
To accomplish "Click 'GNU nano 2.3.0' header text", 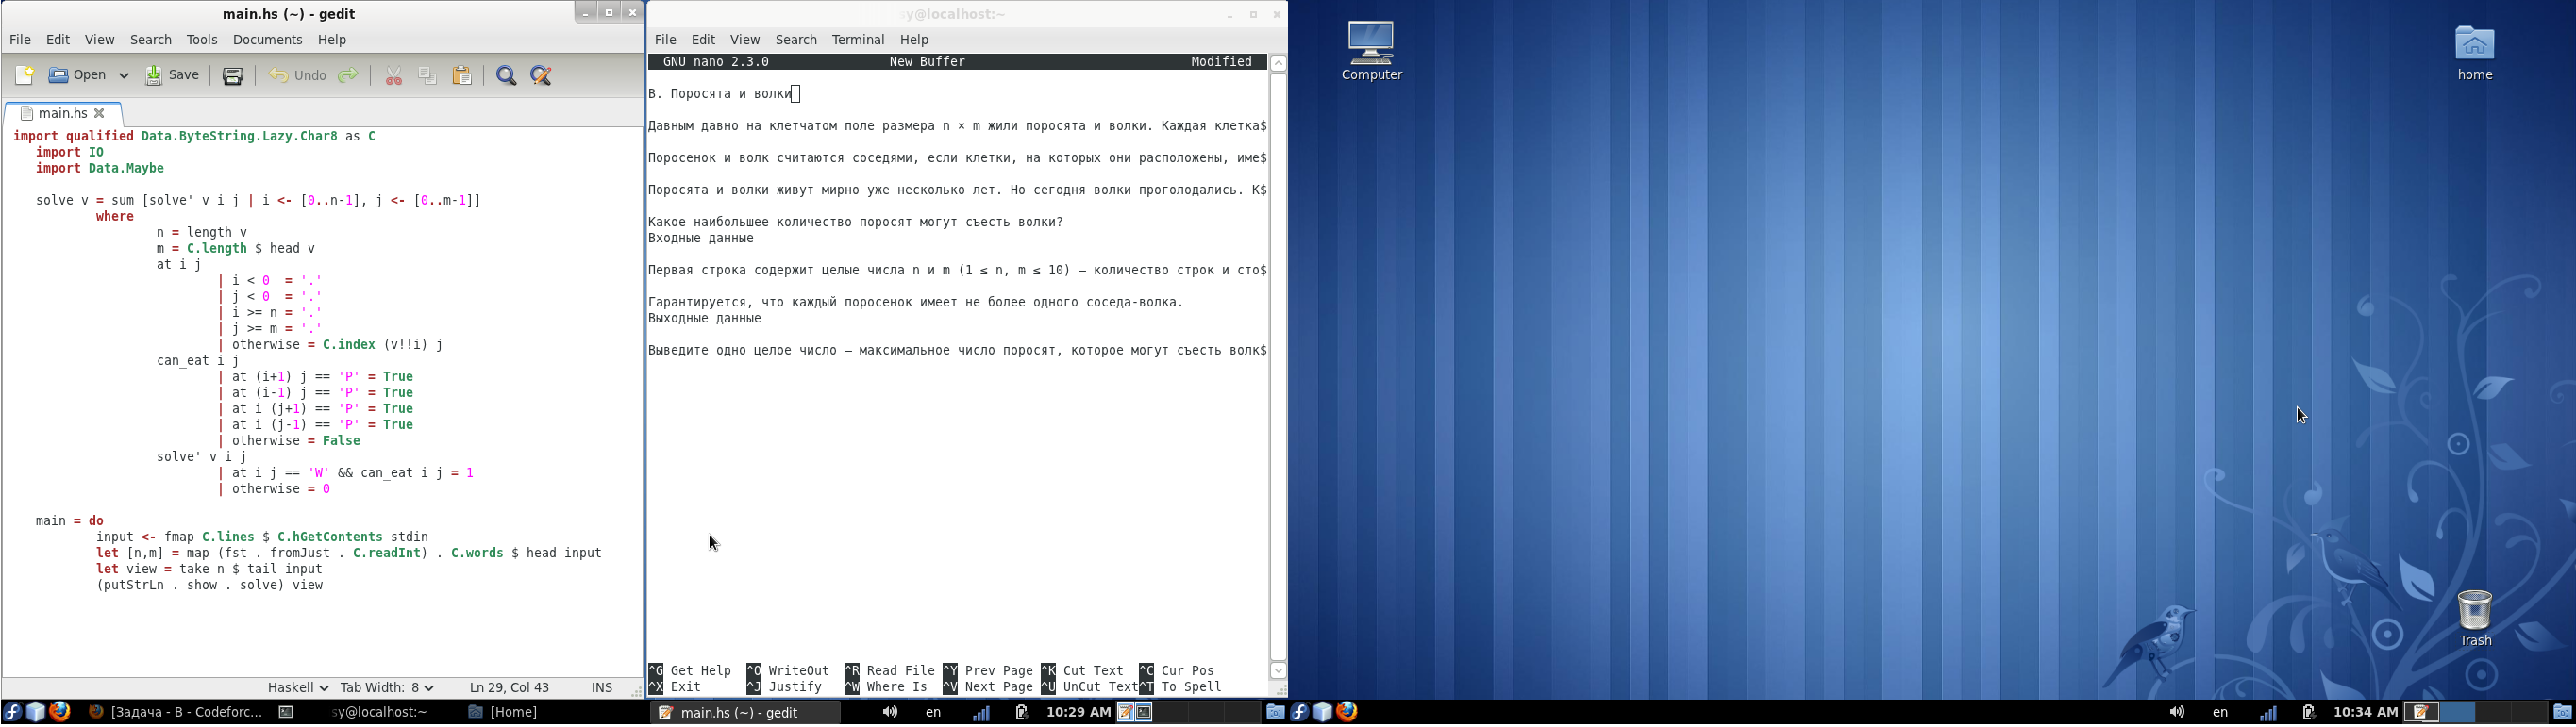I will pyautogui.click(x=716, y=62).
